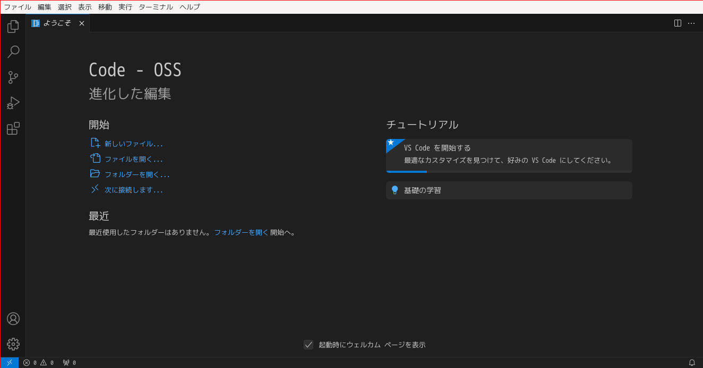
Task: Open the Search view icon
Action: [13, 52]
